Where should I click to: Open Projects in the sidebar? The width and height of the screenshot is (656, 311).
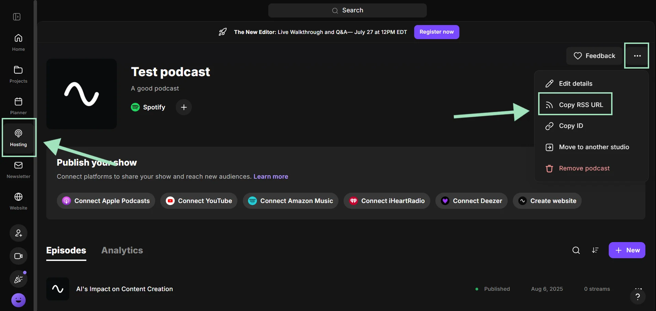click(x=18, y=74)
